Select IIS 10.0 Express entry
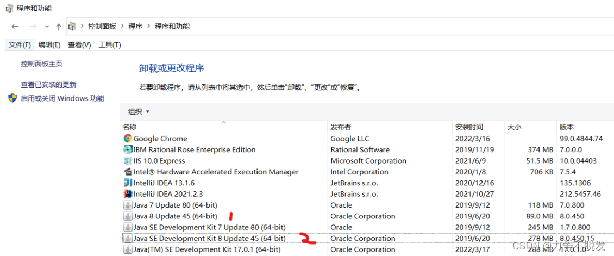Screen dimensions: 614x256 159,160
